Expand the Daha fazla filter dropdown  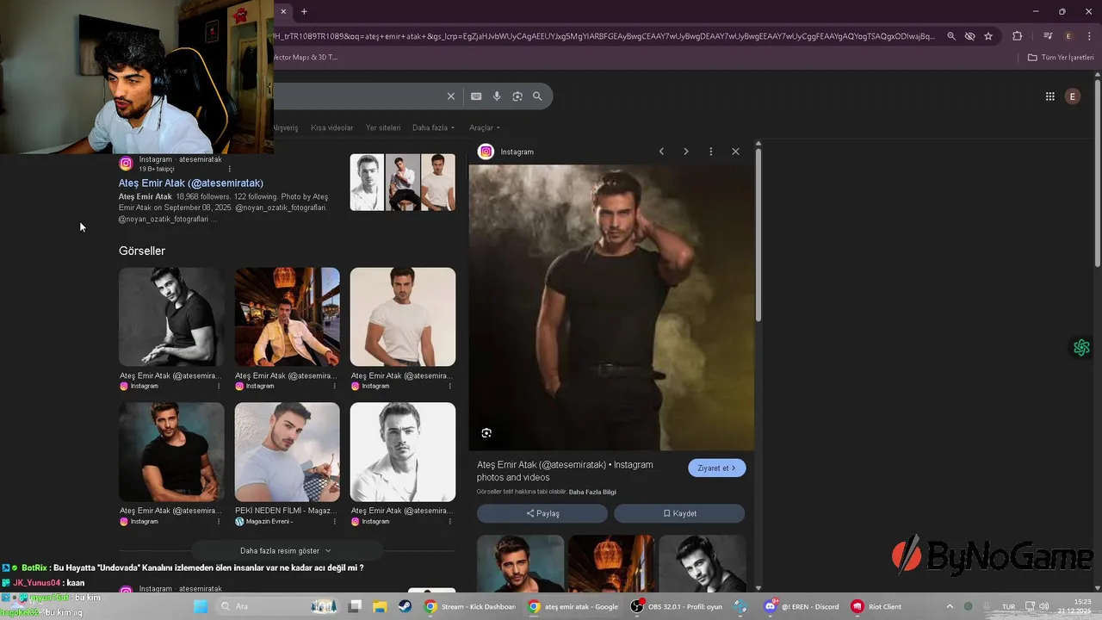click(433, 127)
